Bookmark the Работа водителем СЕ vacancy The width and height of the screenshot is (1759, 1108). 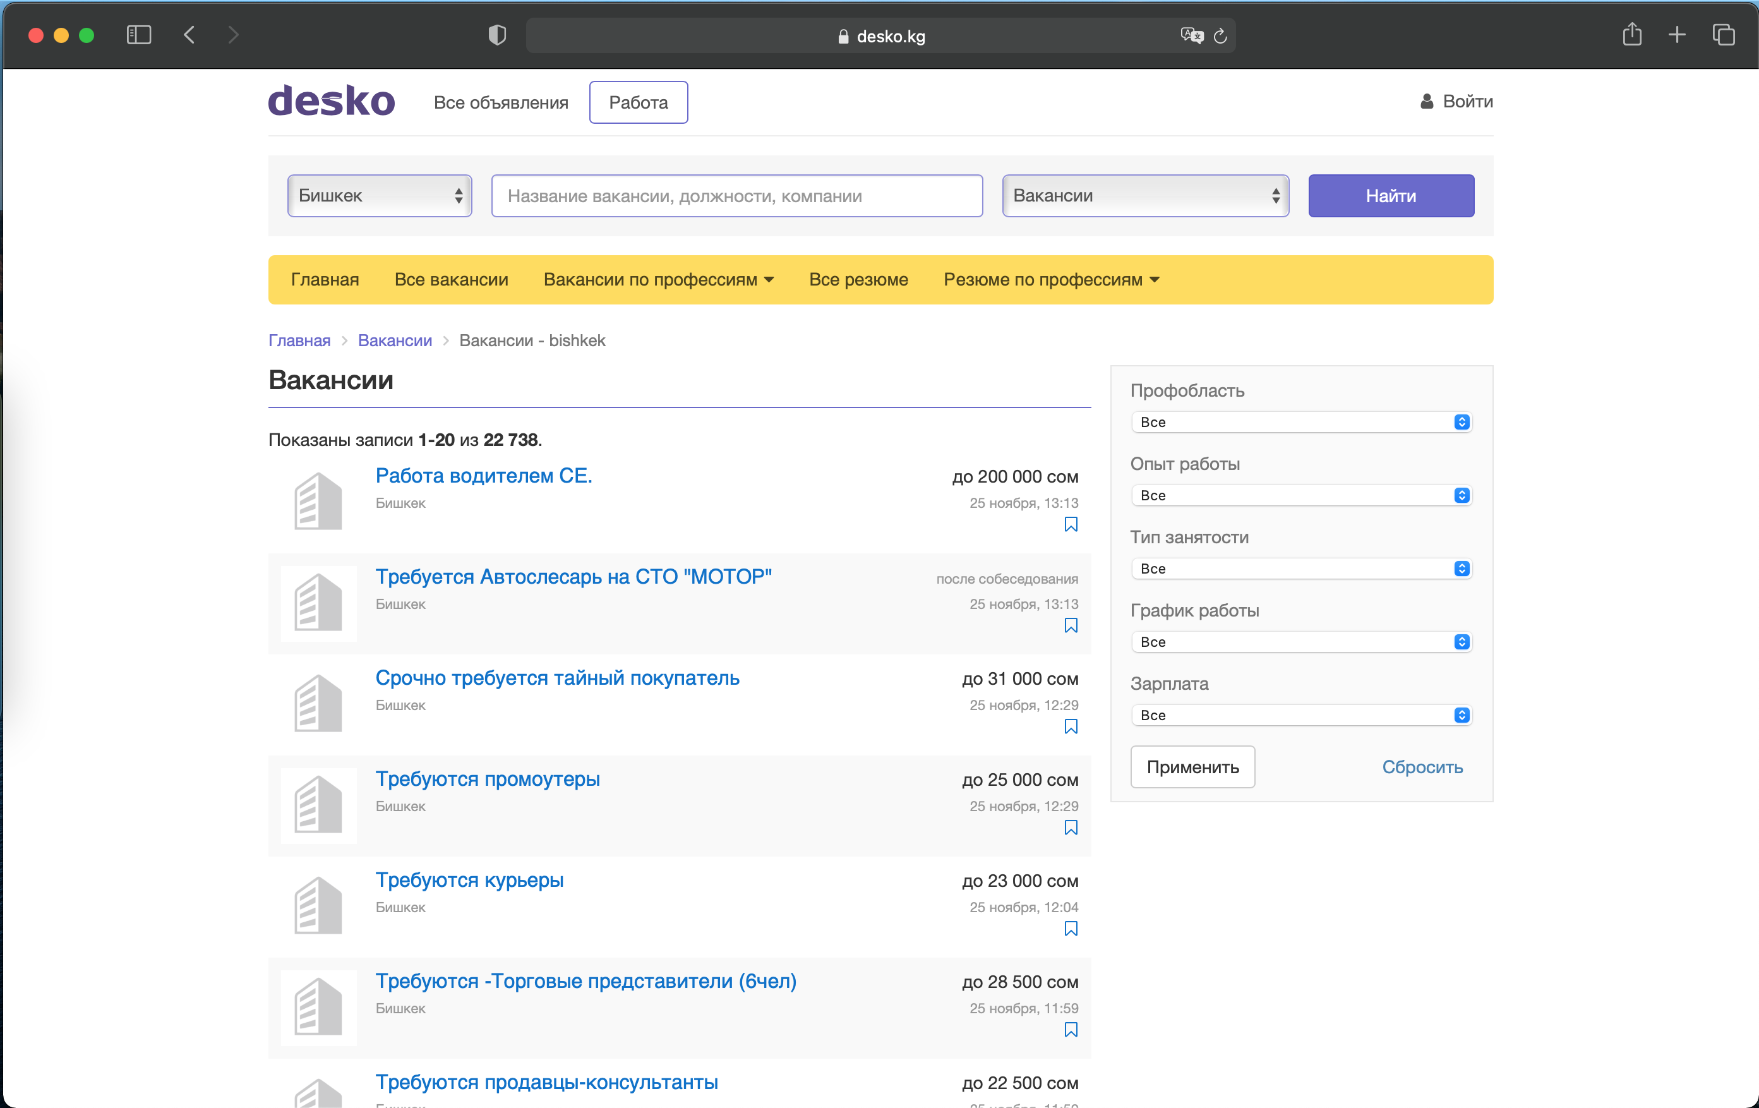pyautogui.click(x=1071, y=524)
